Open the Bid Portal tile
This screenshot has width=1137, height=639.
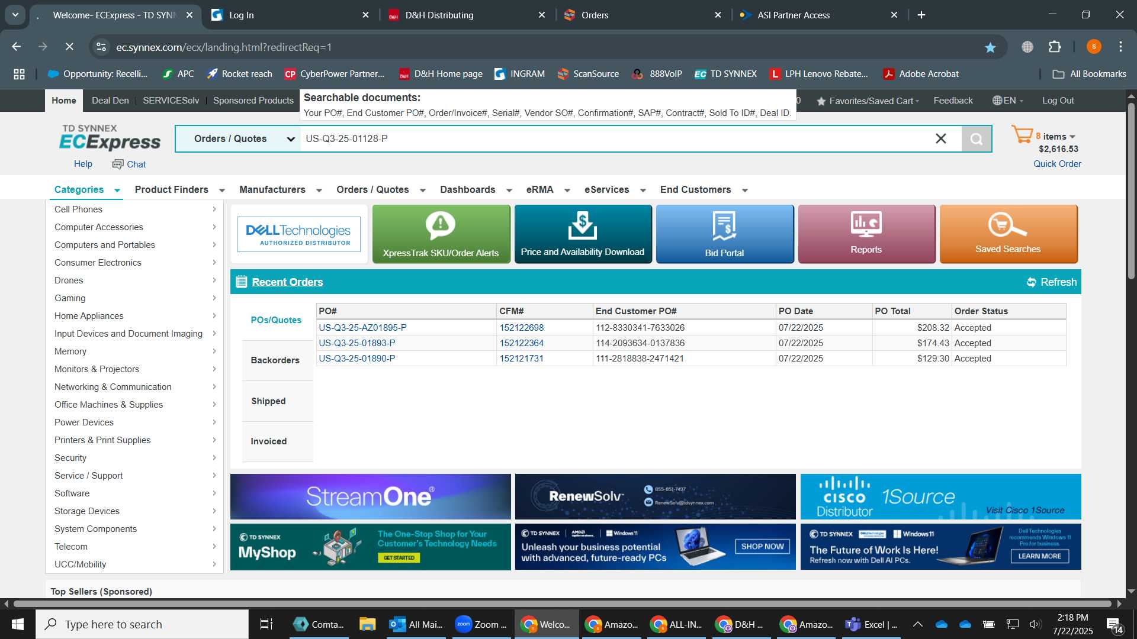pyautogui.click(x=724, y=234)
